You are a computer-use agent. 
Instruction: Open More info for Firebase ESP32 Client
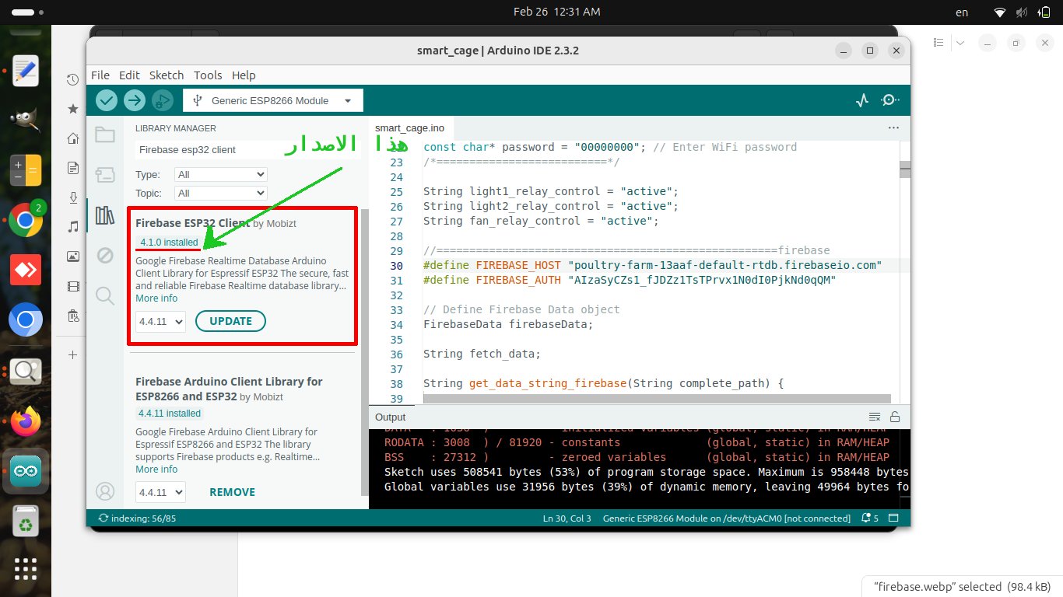tap(156, 298)
